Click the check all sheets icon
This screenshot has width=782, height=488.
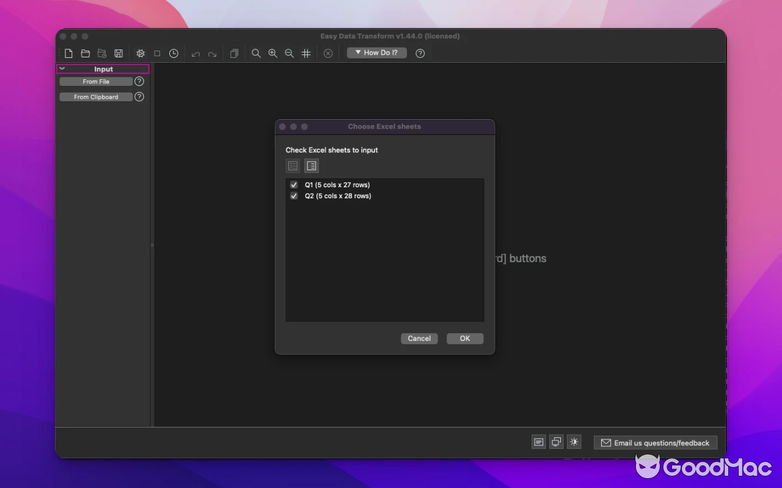293,166
